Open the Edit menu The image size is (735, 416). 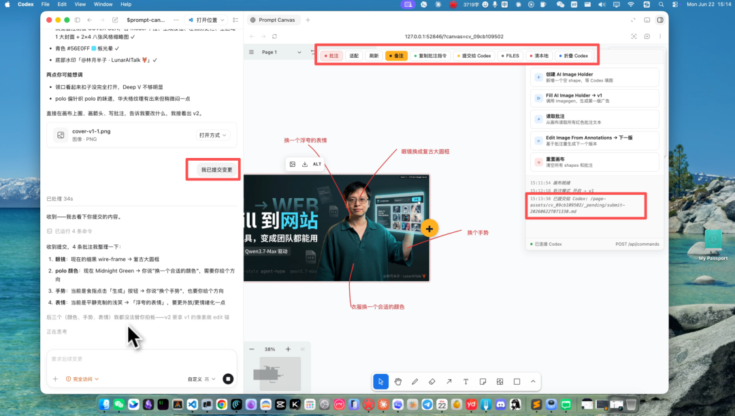tap(62, 4)
